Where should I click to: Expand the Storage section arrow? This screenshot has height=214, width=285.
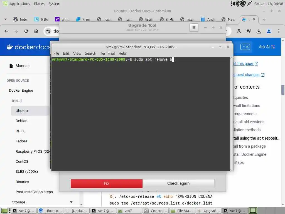click(x=71, y=202)
